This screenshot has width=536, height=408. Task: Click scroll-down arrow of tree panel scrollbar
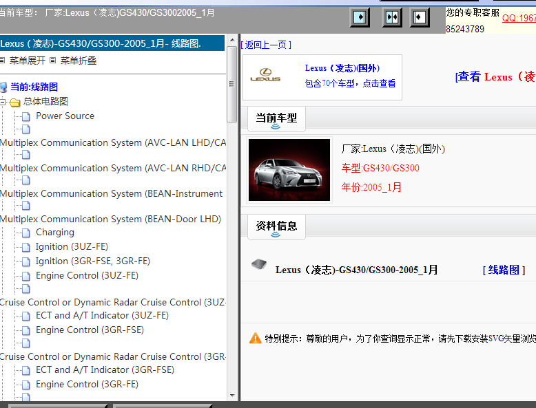click(232, 396)
